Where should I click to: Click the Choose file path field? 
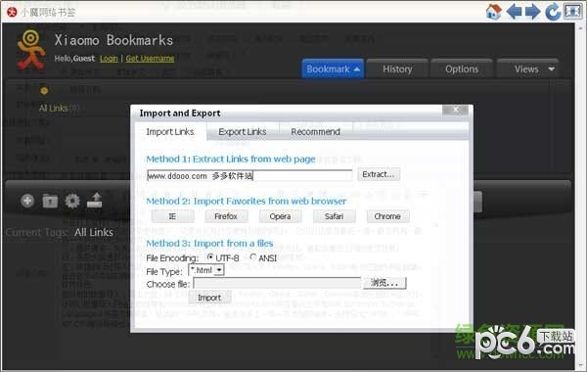(277, 283)
